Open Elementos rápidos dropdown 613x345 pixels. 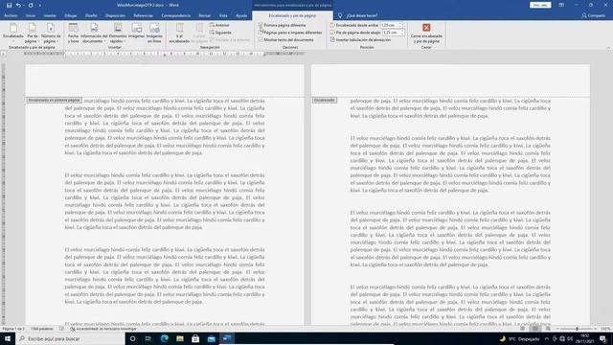(x=118, y=34)
